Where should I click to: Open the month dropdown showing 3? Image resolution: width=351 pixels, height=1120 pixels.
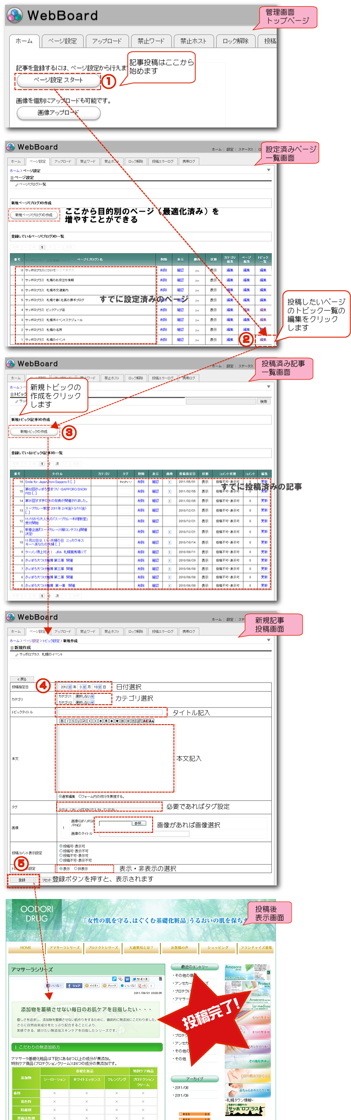(x=82, y=687)
